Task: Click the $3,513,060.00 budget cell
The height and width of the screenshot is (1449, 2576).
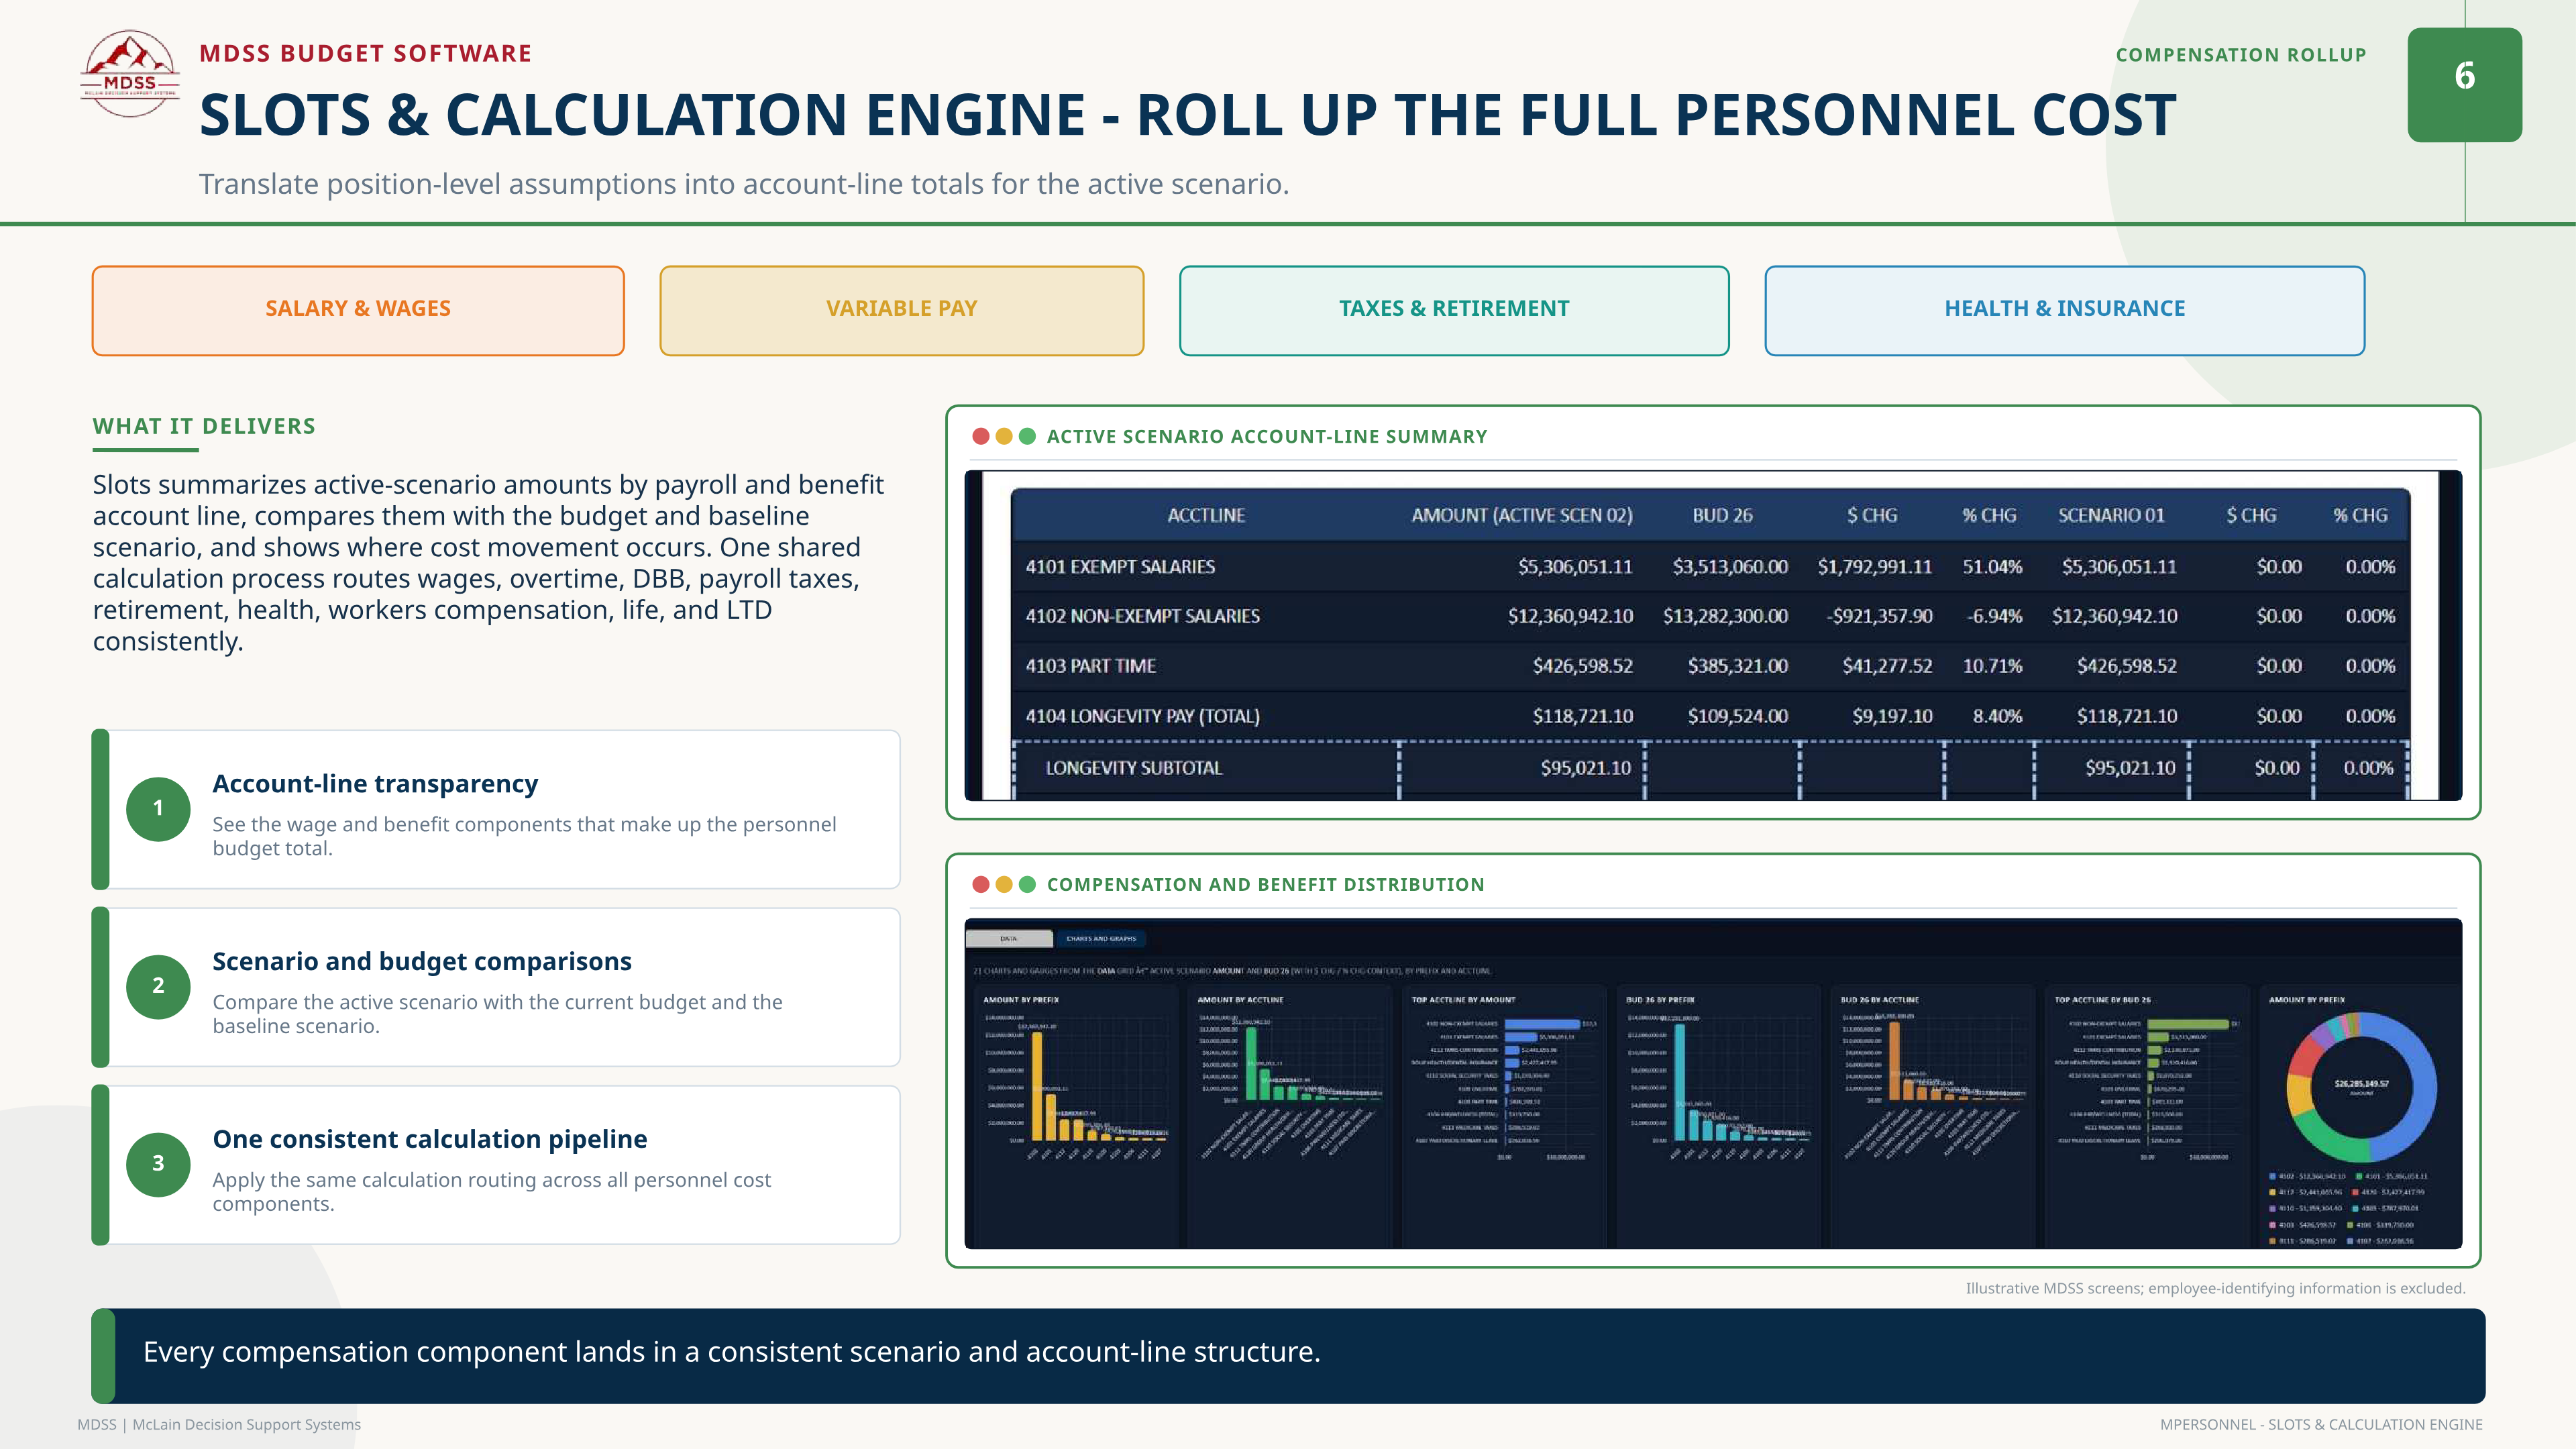Action: [1730, 566]
